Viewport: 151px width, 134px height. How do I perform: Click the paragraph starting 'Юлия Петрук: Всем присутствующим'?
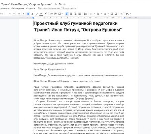79,49
